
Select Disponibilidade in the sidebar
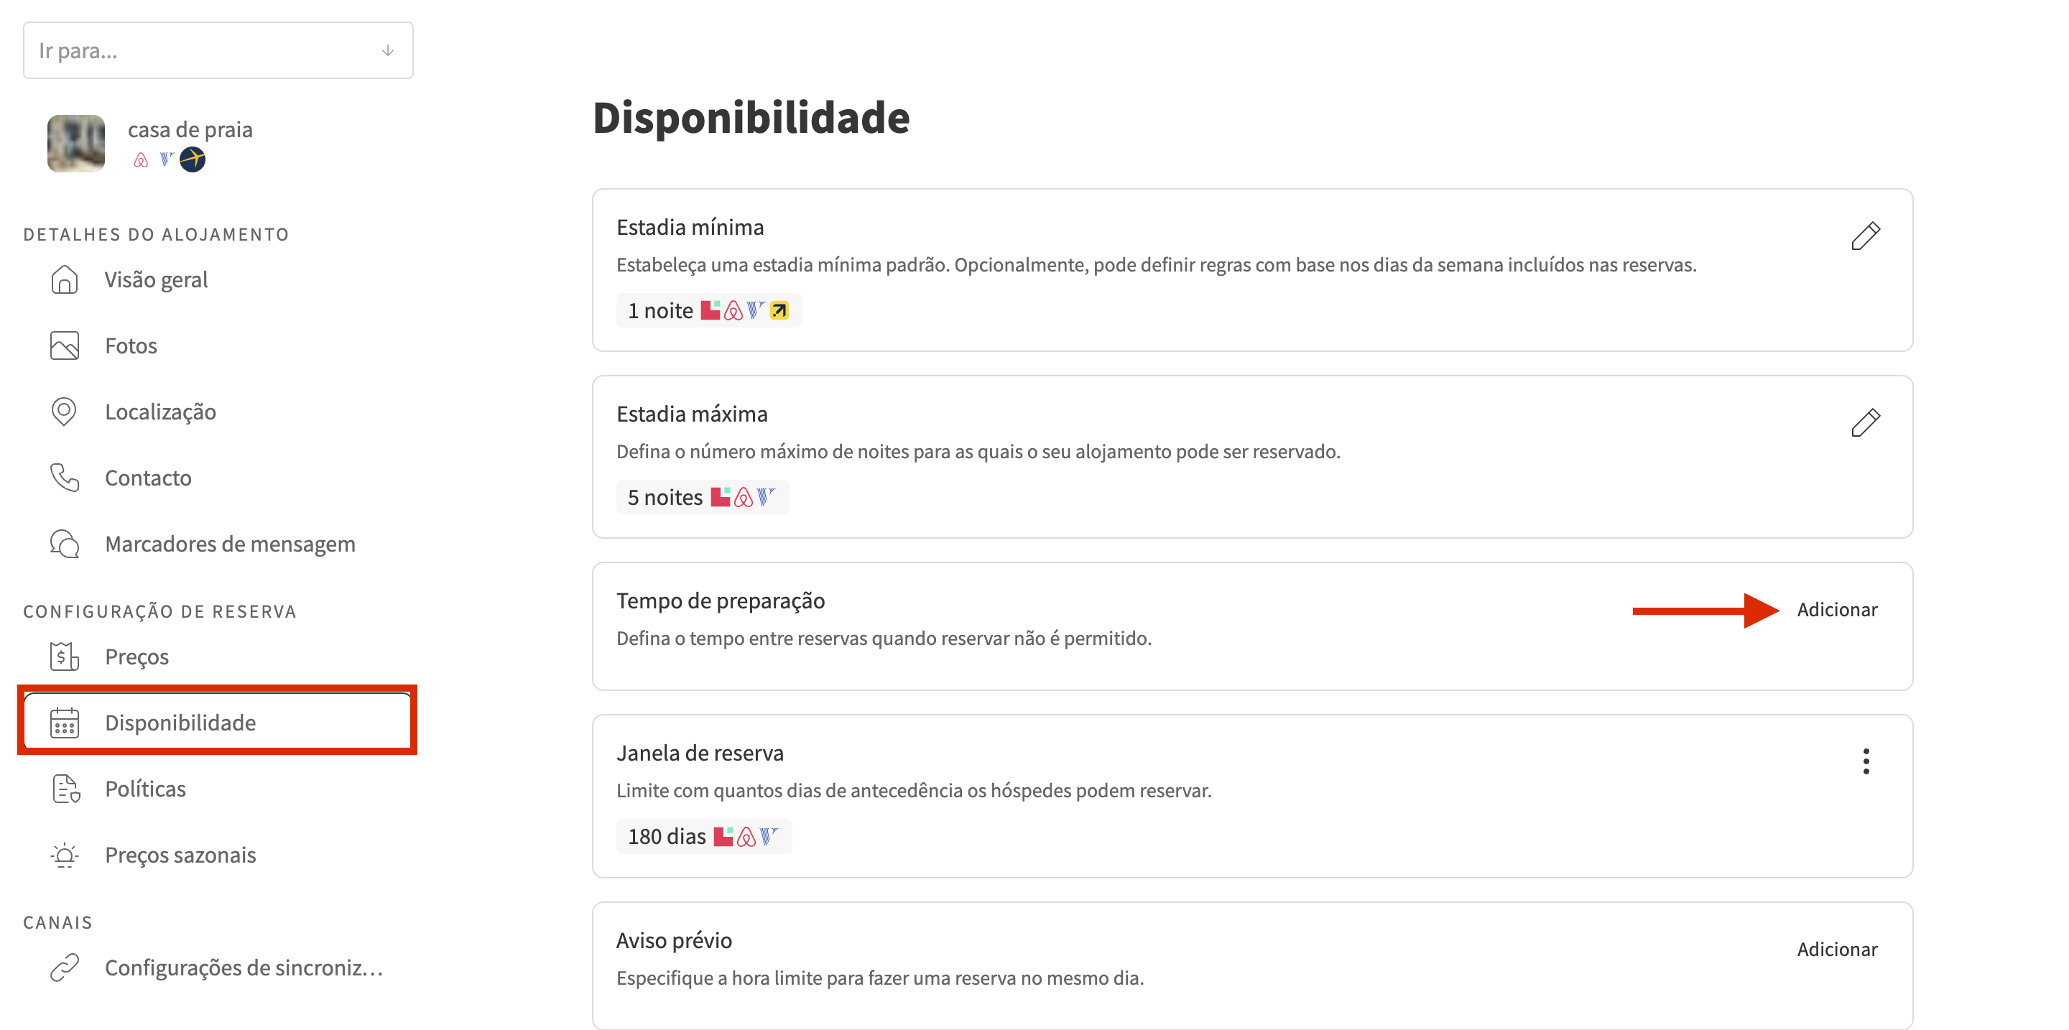(180, 722)
